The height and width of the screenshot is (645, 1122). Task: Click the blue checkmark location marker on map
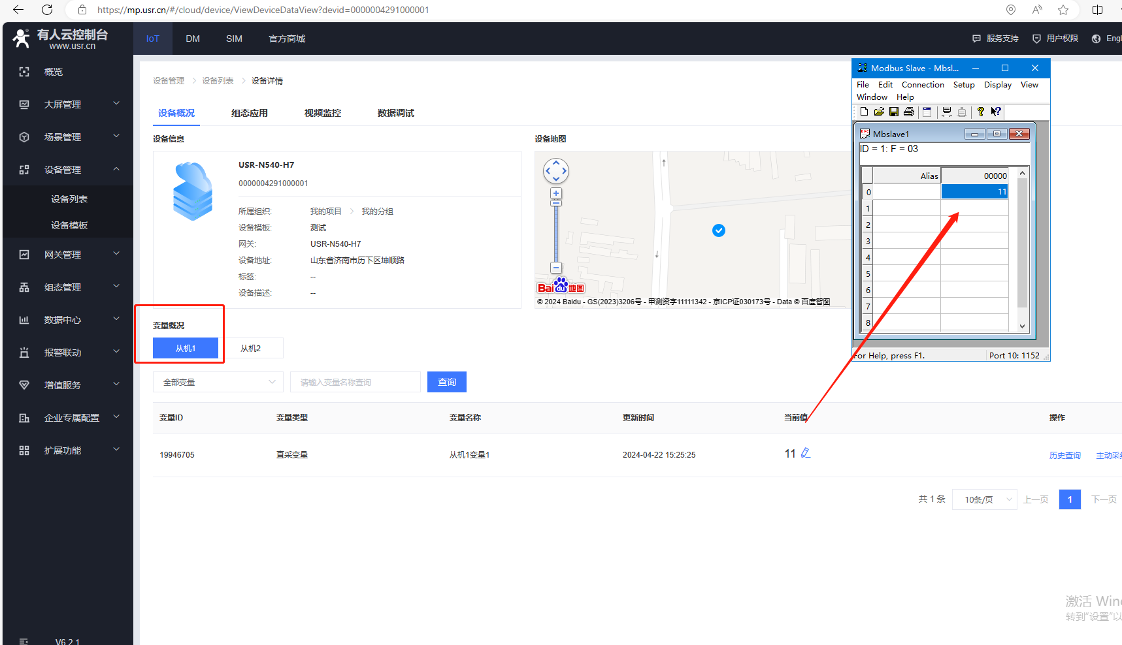pyautogui.click(x=719, y=230)
